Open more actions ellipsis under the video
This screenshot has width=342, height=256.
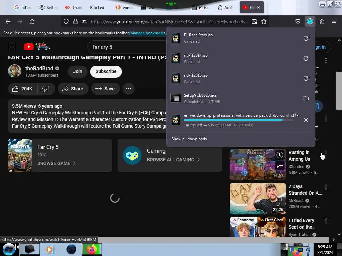(129, 89)
